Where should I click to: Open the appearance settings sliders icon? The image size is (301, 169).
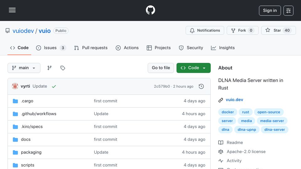point(288,11)
